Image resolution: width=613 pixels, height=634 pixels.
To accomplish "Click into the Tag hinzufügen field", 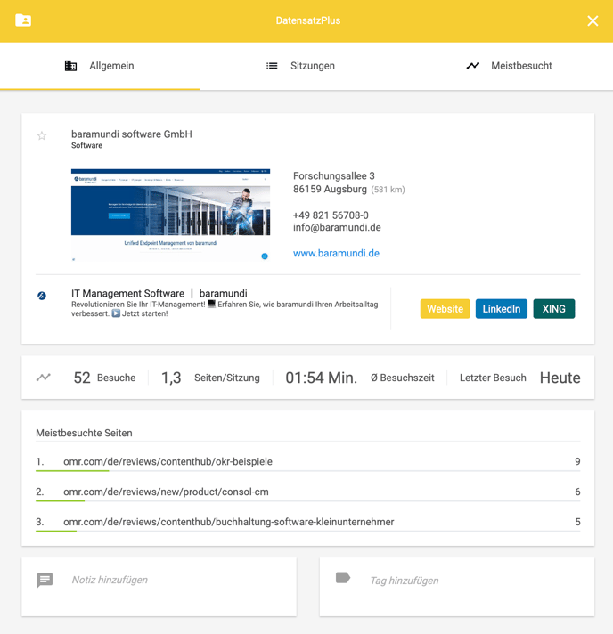I will click(x=457, y=587).
